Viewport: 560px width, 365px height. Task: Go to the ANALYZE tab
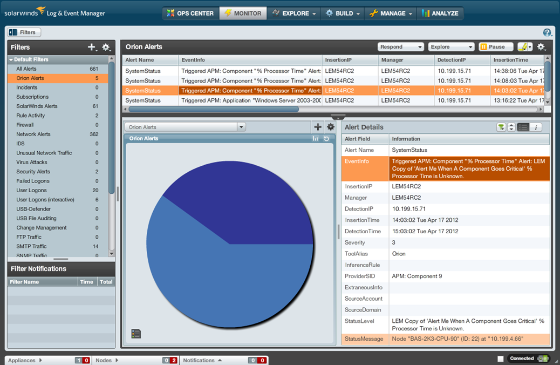pyautogui.click(x=440, y=13)
